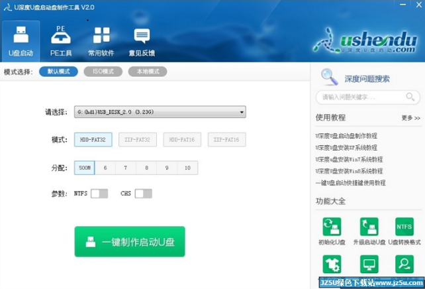The width and height of the screenshot is (425, 289).
Task: Select the HDD-FAT16 mode
Action: pos(182,139)
